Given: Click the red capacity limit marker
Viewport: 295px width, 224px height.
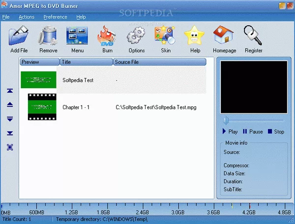Looking at the screenshot, I should pos(250,206).
